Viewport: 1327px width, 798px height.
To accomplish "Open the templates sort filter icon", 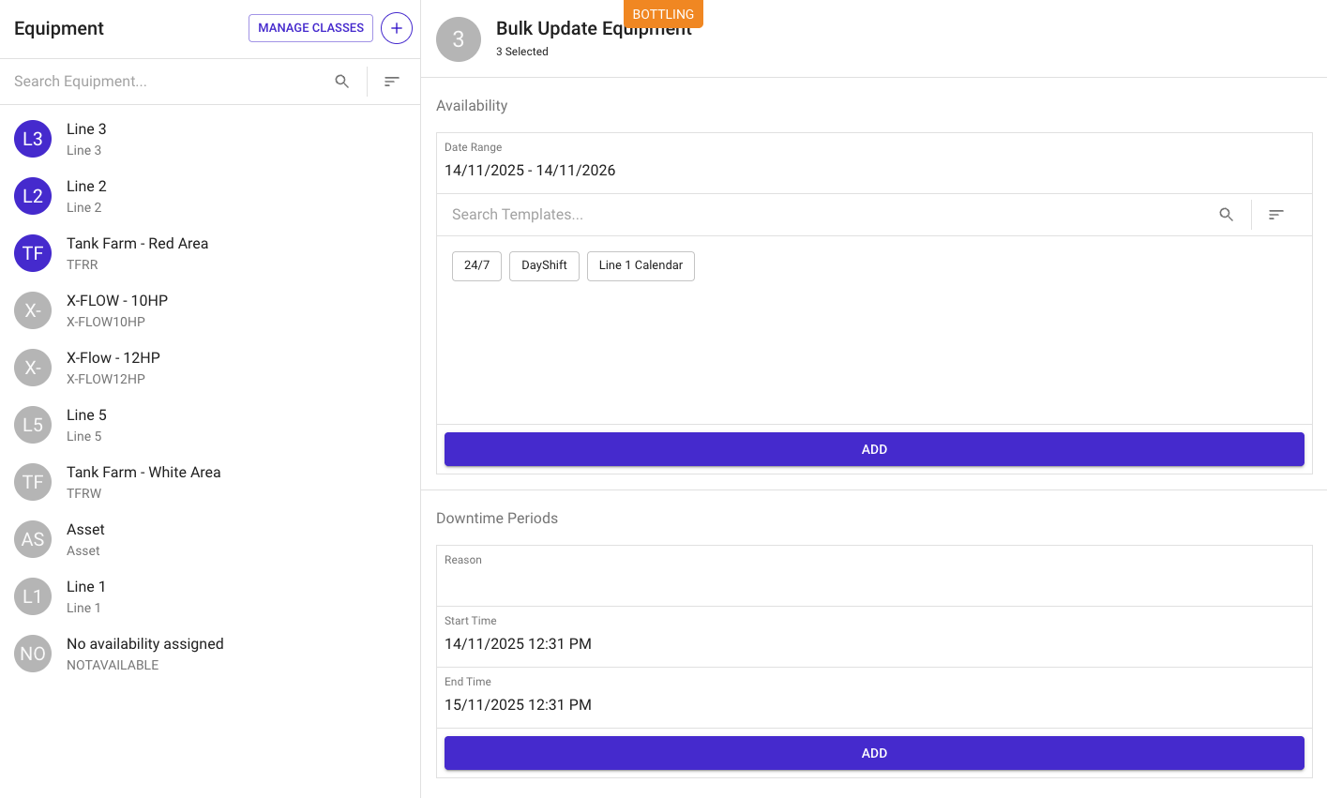I will coord(1275,215).
